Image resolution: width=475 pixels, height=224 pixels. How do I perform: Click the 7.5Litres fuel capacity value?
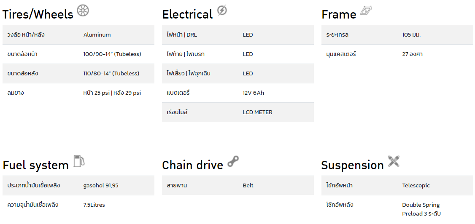94,205
